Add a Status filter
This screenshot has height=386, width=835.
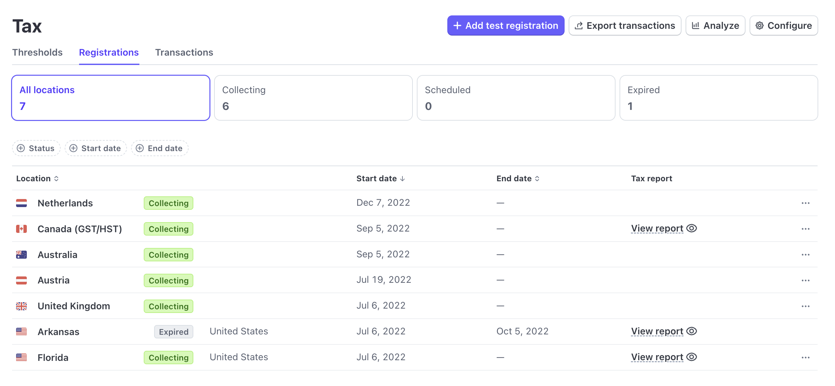point(36,148)
